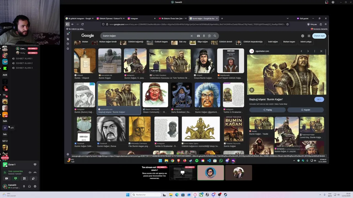Open bookmarks star in browser sidebar

coord(68,49)
